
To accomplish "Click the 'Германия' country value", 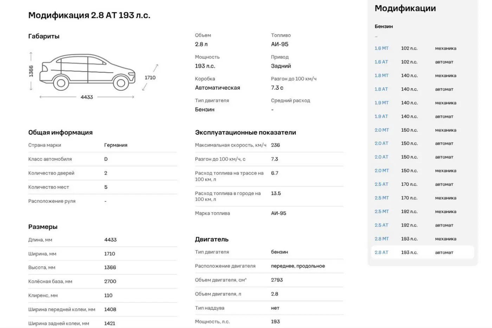I will click(x=116, y=145).
